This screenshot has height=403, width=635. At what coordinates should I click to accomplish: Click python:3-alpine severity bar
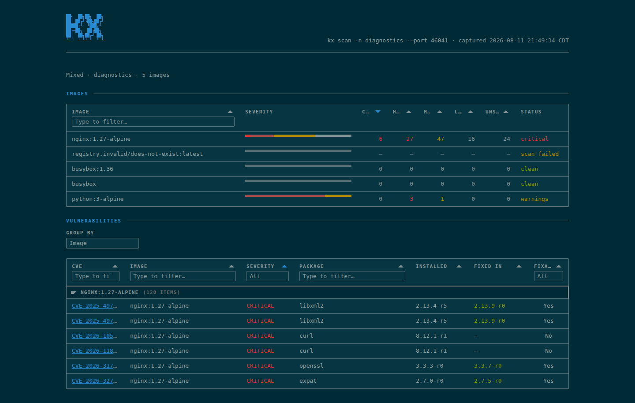[x=298, y=196]
